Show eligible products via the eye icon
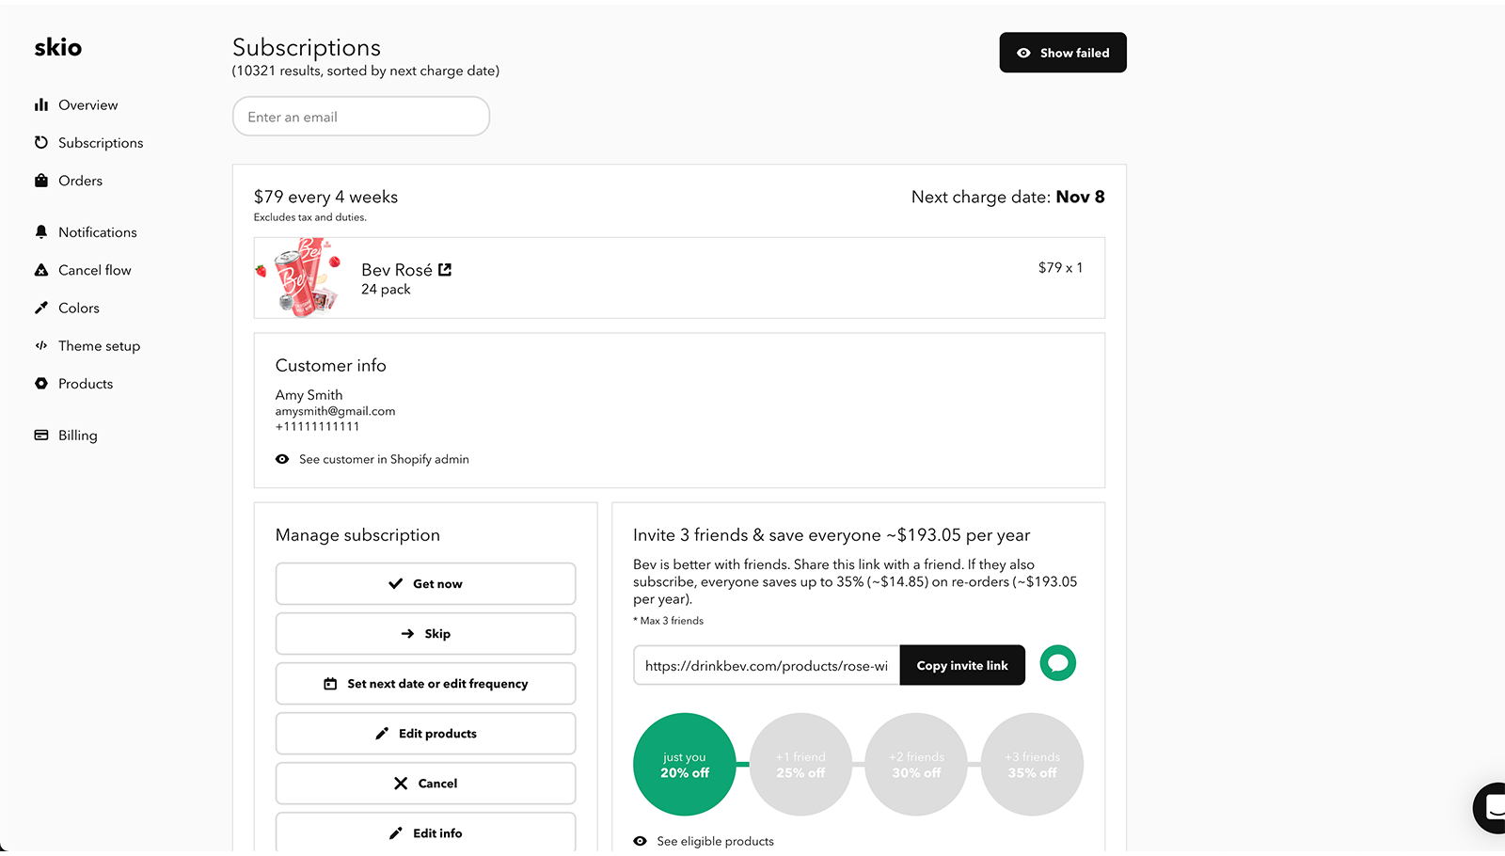 [640, 841]
